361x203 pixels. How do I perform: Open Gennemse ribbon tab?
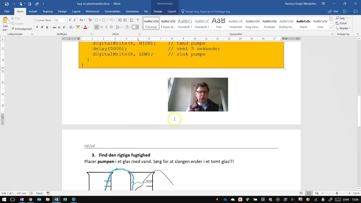click(x=132, y=11)
